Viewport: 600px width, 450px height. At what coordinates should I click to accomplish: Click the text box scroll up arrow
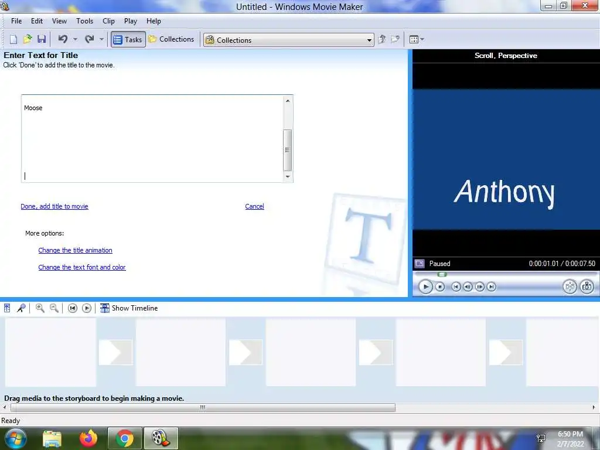(288, 101)
